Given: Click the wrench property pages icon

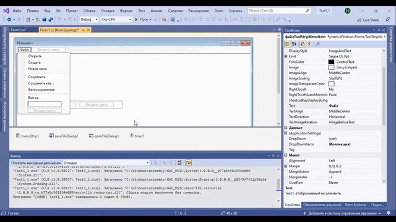Looking at the screenshot, I should (317, 44).
